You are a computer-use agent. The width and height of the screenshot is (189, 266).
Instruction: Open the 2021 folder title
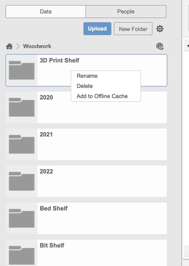point(46,134)
